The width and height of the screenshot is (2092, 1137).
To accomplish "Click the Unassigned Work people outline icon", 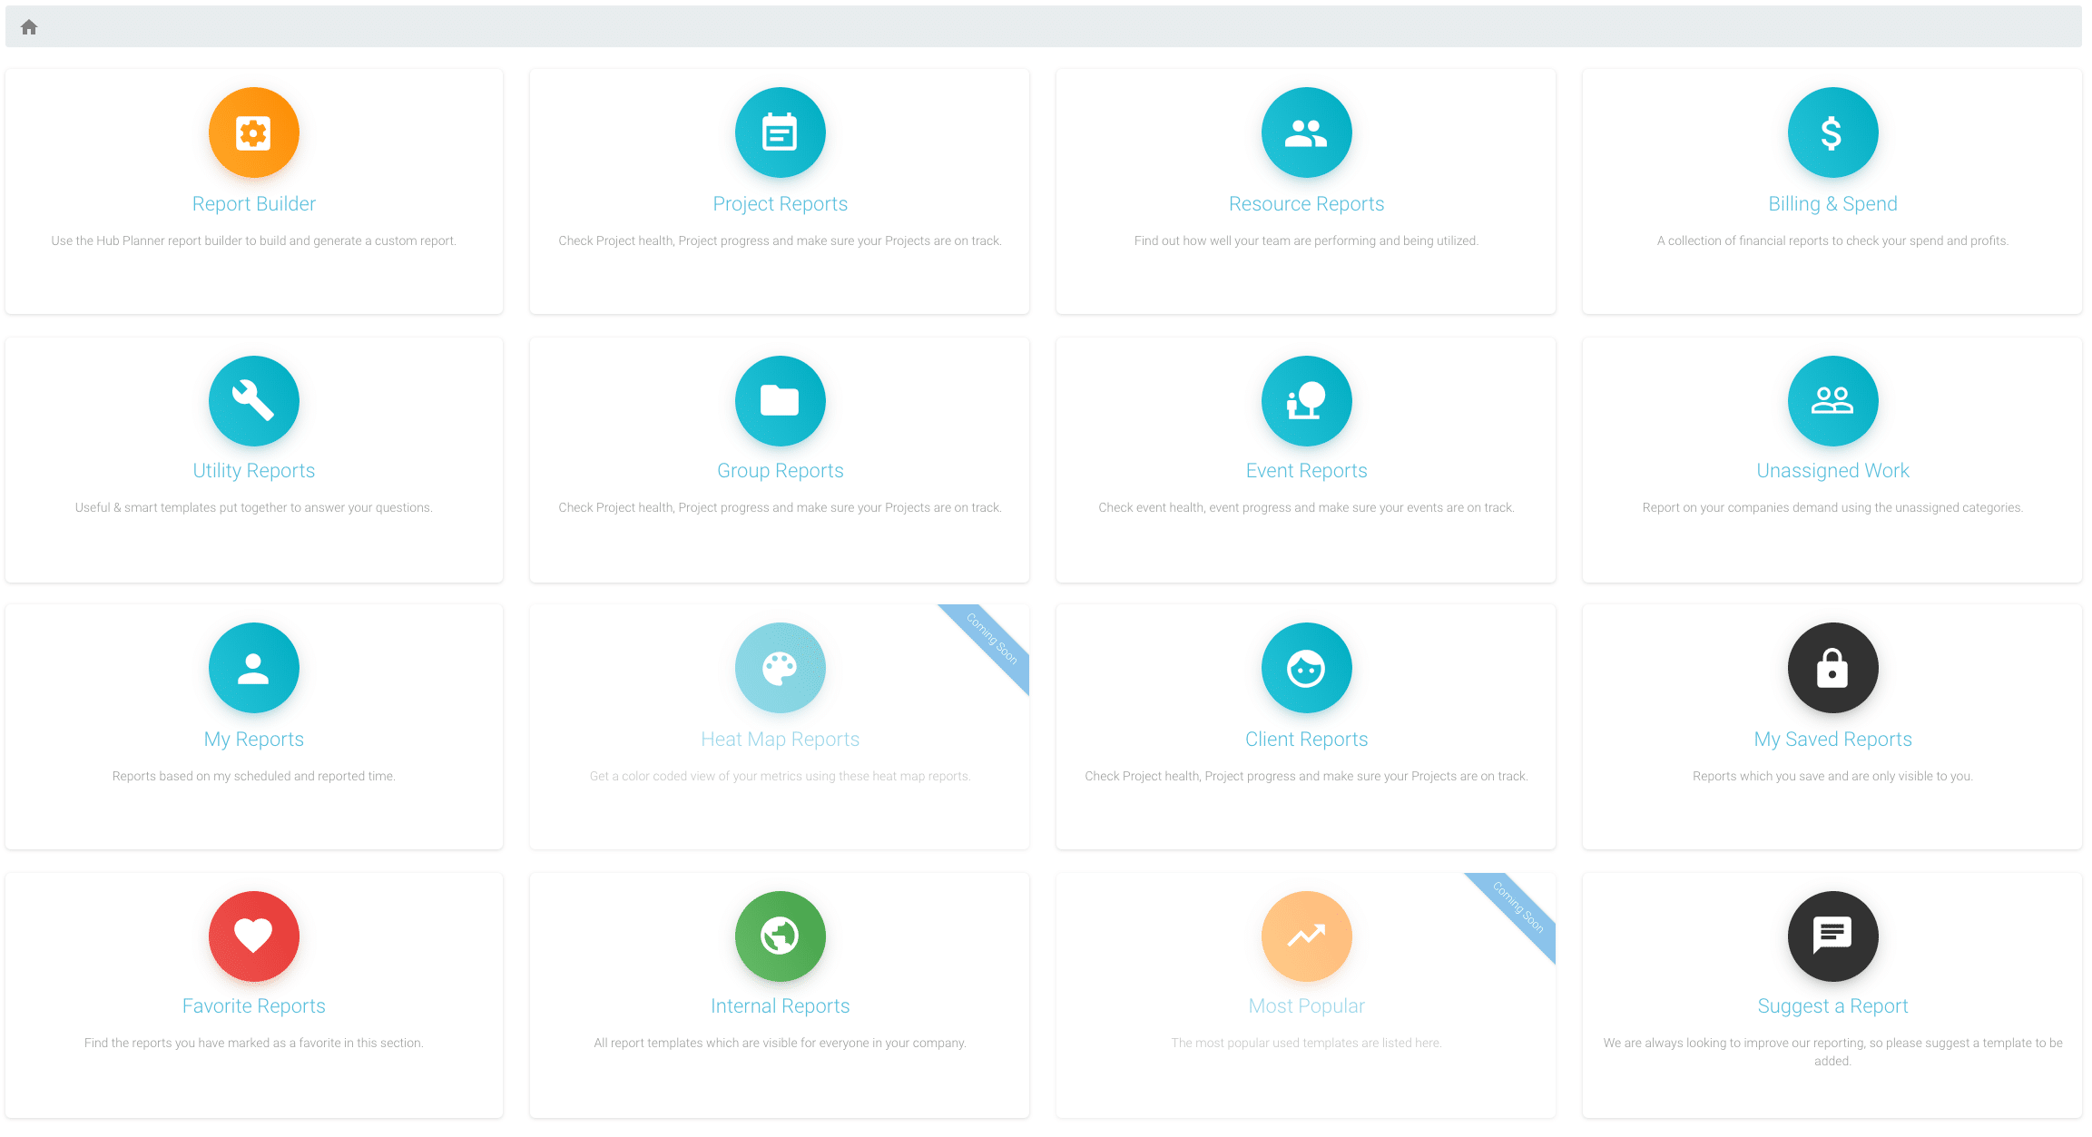I will [x=1832, y=400].
